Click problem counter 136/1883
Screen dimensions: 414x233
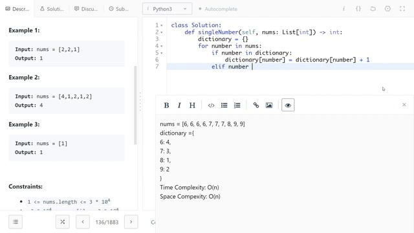click(107, 222)
